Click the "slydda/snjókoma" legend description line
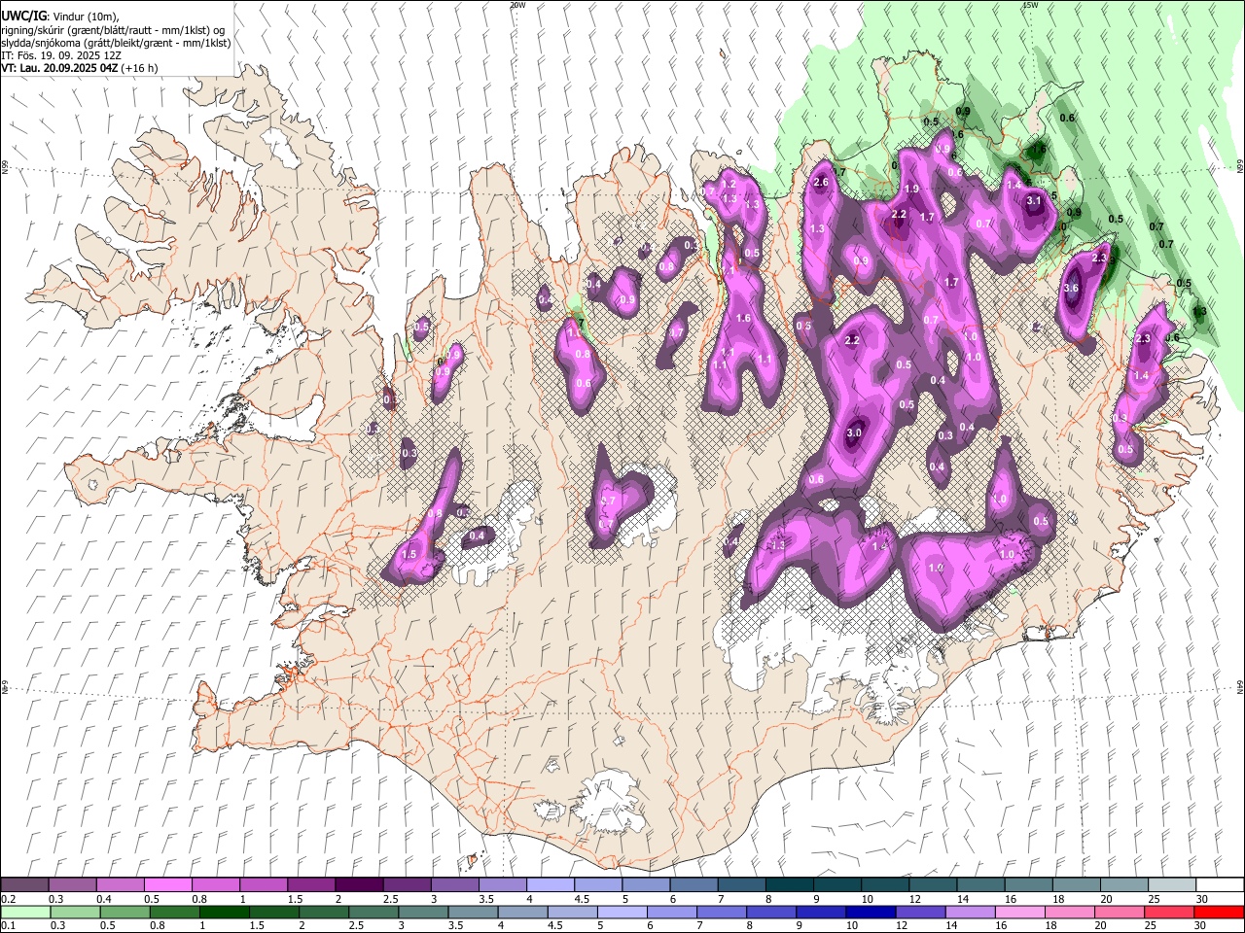This screenshot has width=1245, height=933. (116, 43)
